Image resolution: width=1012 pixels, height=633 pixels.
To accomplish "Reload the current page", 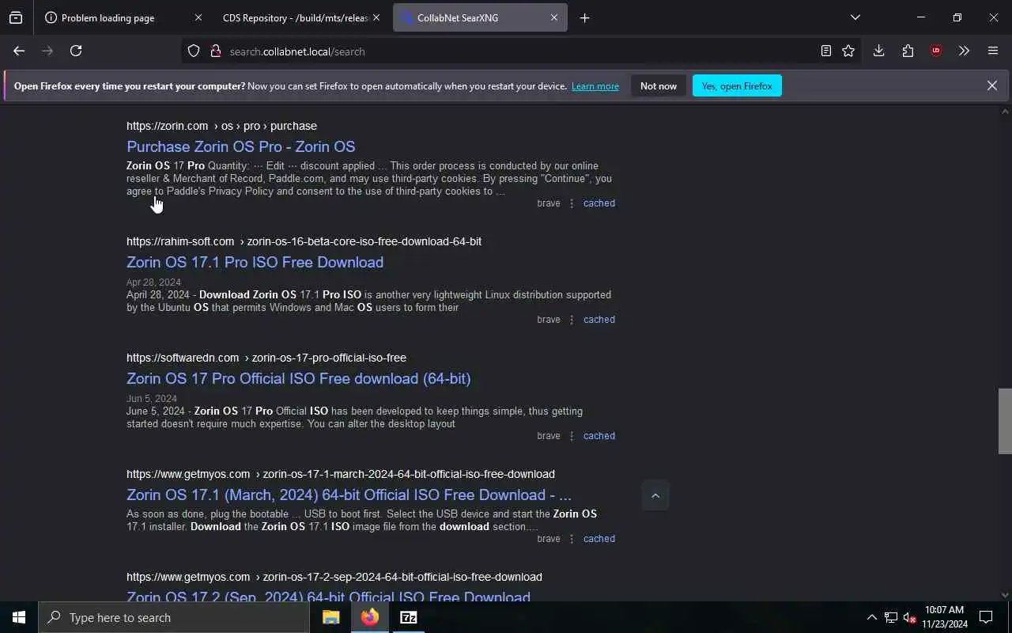I will [76, 51].
